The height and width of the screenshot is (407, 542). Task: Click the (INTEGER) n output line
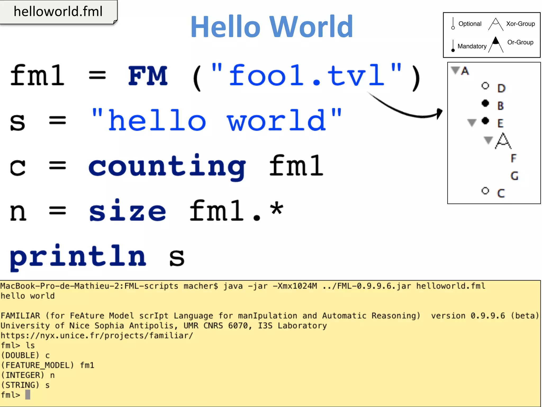pos(28,375)
